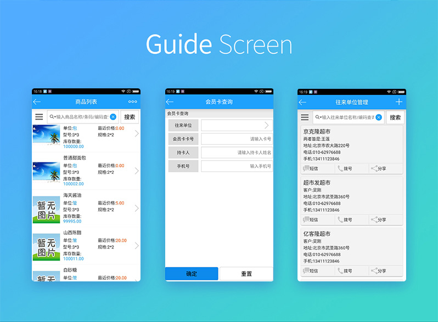Share the 亿客隆超市 contact via 分享

379,270
